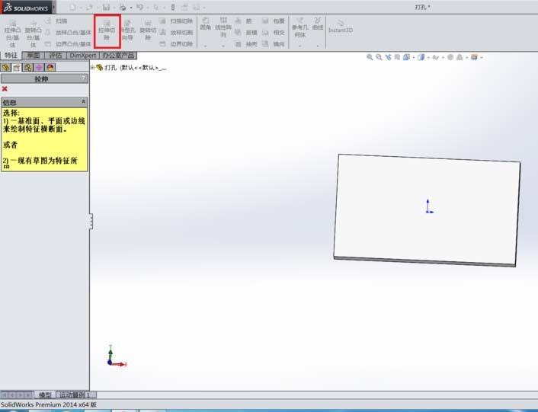Show the DisplayManager panel icon
Viewport: 538px width, 412px height.
click(x=50, y=67)
